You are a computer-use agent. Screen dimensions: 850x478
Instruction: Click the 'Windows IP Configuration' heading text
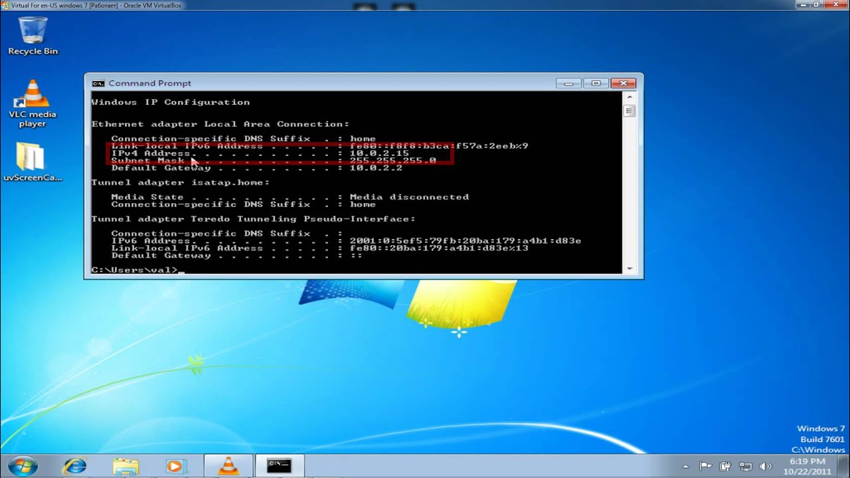pyautogui.click(x=171, y=102)
